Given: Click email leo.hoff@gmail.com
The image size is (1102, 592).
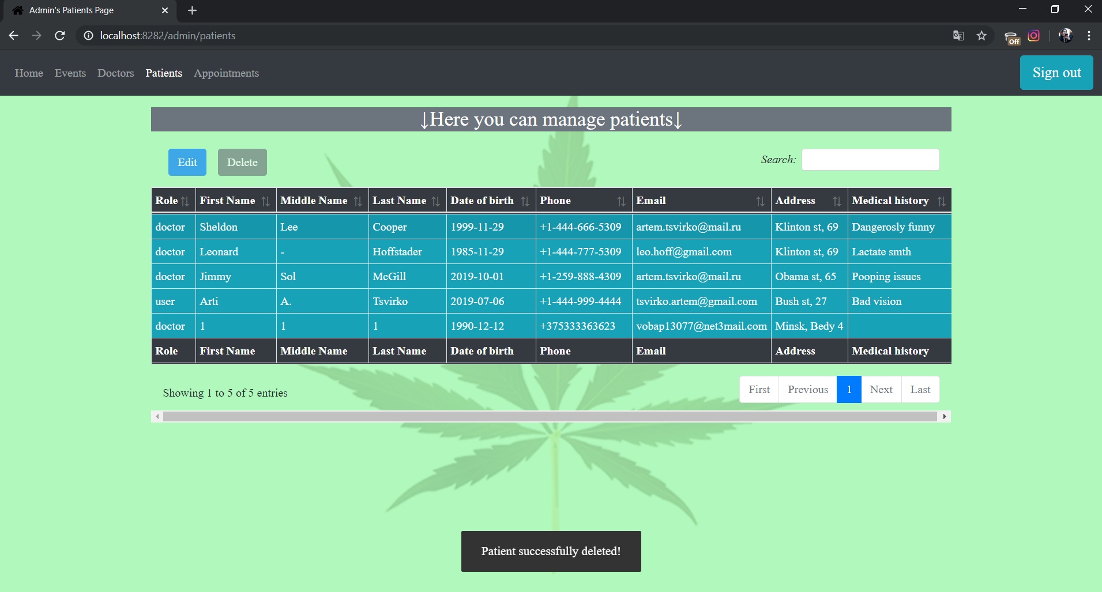Looking at the screenshot, I should point(684,252).
